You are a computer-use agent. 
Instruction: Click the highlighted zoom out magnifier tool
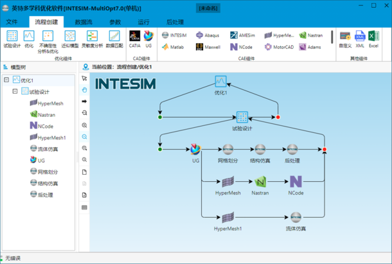tap(84, 137)
